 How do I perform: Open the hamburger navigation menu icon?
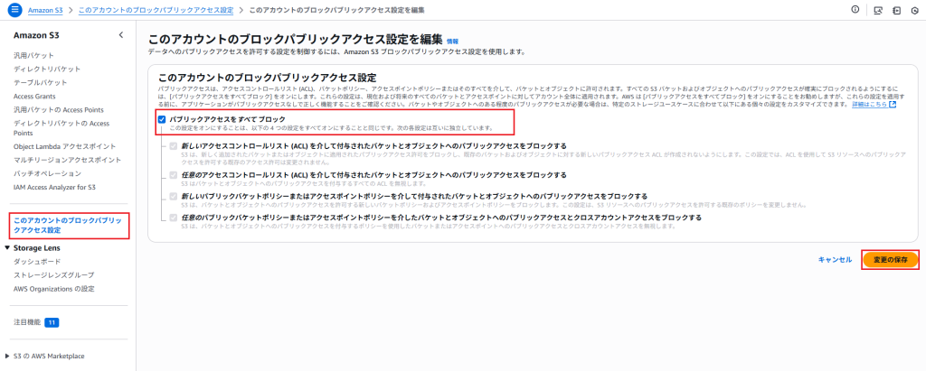[x=14, y=10]
